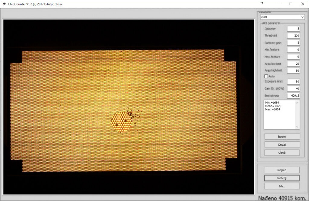The image size is (309, 201).
Task: Click the Area low limit field
Action: (293, 64)
